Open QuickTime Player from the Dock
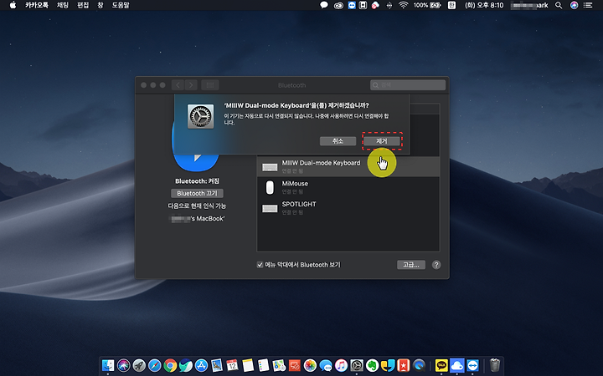603x376 pixels. 419,365
